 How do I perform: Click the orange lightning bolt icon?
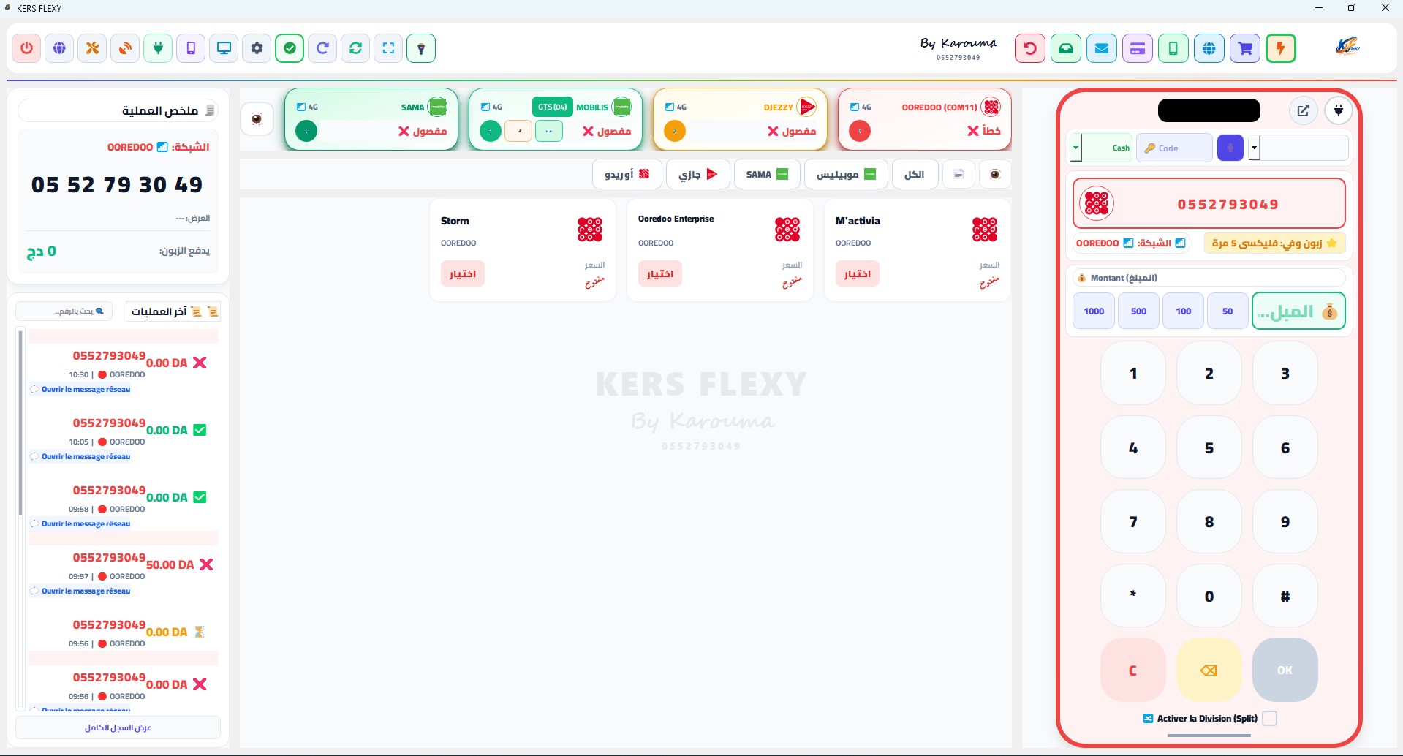pyautogui.click(x=1281, y=48)
